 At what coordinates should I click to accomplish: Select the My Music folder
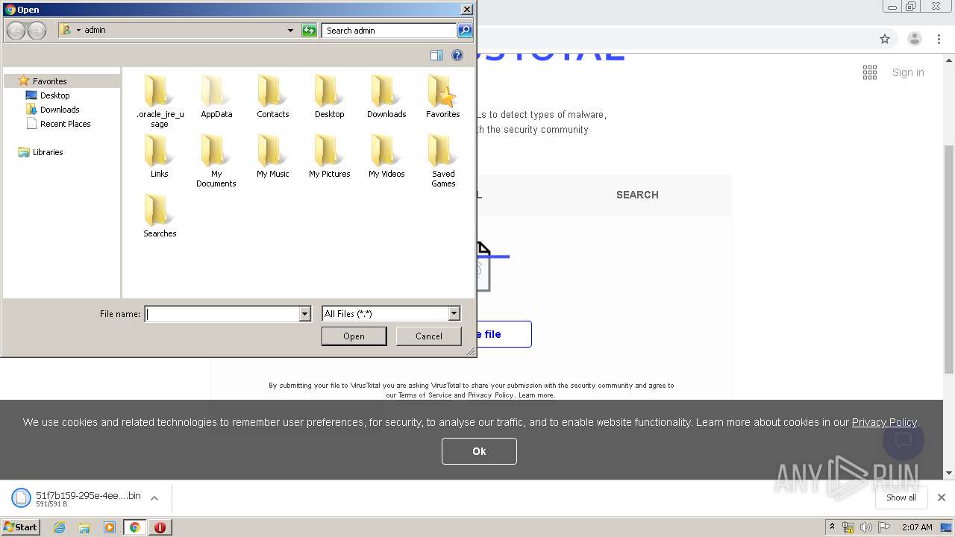[273, 157]
